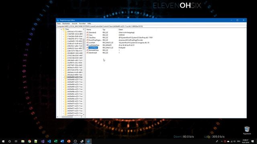Click the binary icon beside LastDeleteDate

coord(88,45)
